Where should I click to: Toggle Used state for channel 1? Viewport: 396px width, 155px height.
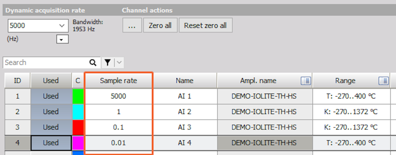(x=51, y=96)
